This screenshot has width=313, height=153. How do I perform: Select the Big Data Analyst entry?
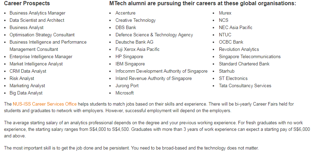pos(26,93)
